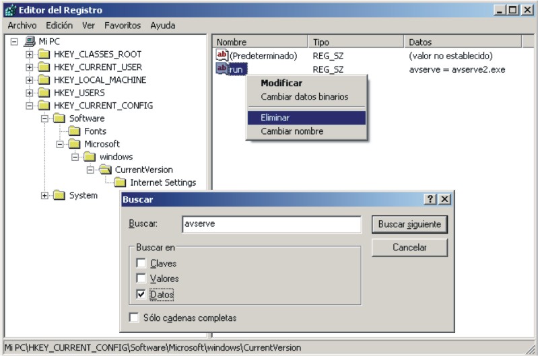This screenshot has height=356, width=538.
Task: Uncheck the Datos checkbox
Action: pyautogui.click(x=141, y=294)
